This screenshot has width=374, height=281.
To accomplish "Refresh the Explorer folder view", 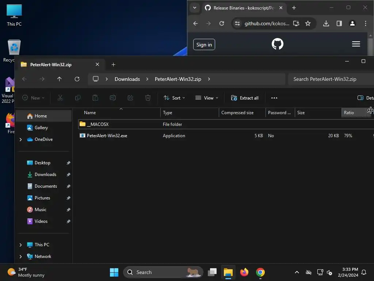I will (x=77, y=79).
